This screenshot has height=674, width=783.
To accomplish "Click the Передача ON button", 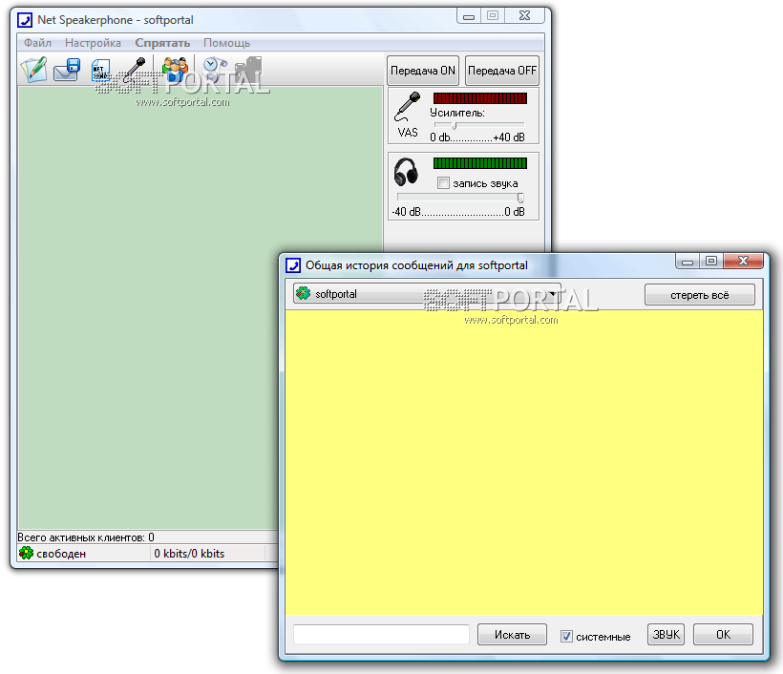I will click(x=422, y=71).
